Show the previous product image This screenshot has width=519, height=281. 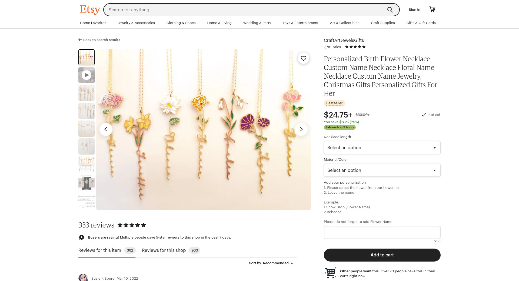106,129
